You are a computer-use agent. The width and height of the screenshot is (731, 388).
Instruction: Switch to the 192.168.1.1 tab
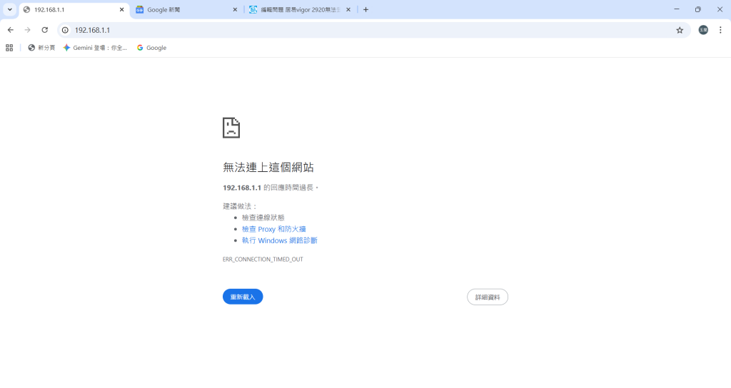point(74,10)
